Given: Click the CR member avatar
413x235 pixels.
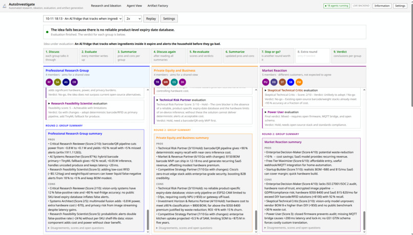Looking at the screenshot, I should point(74,82).
